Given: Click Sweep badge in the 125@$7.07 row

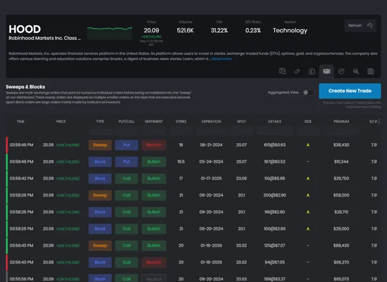Looking at the screenshot, I should coord(100,245).
